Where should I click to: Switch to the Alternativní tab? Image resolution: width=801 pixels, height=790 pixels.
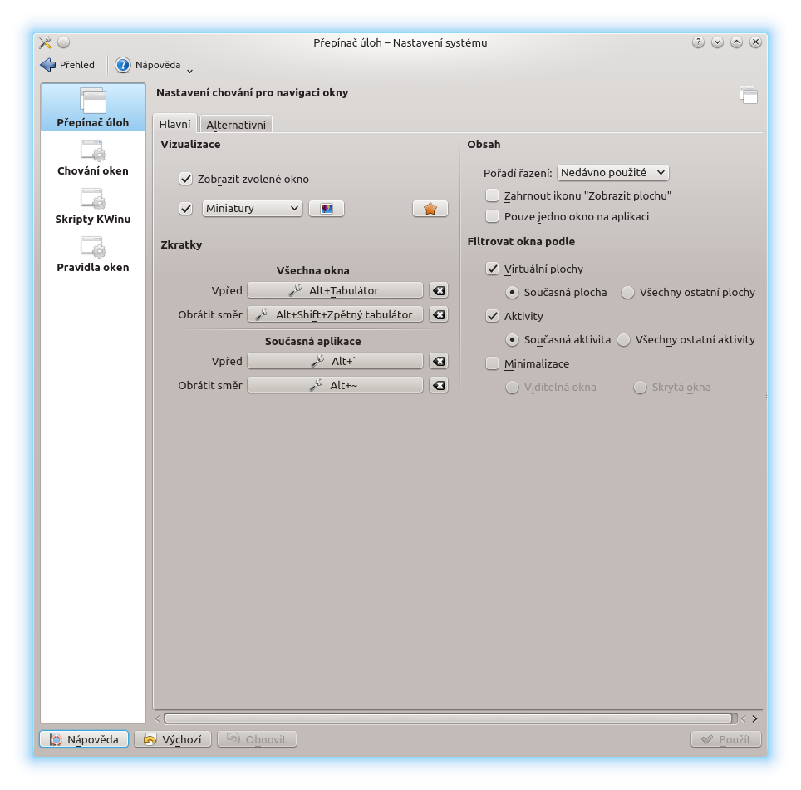click(x=236, y=124)
